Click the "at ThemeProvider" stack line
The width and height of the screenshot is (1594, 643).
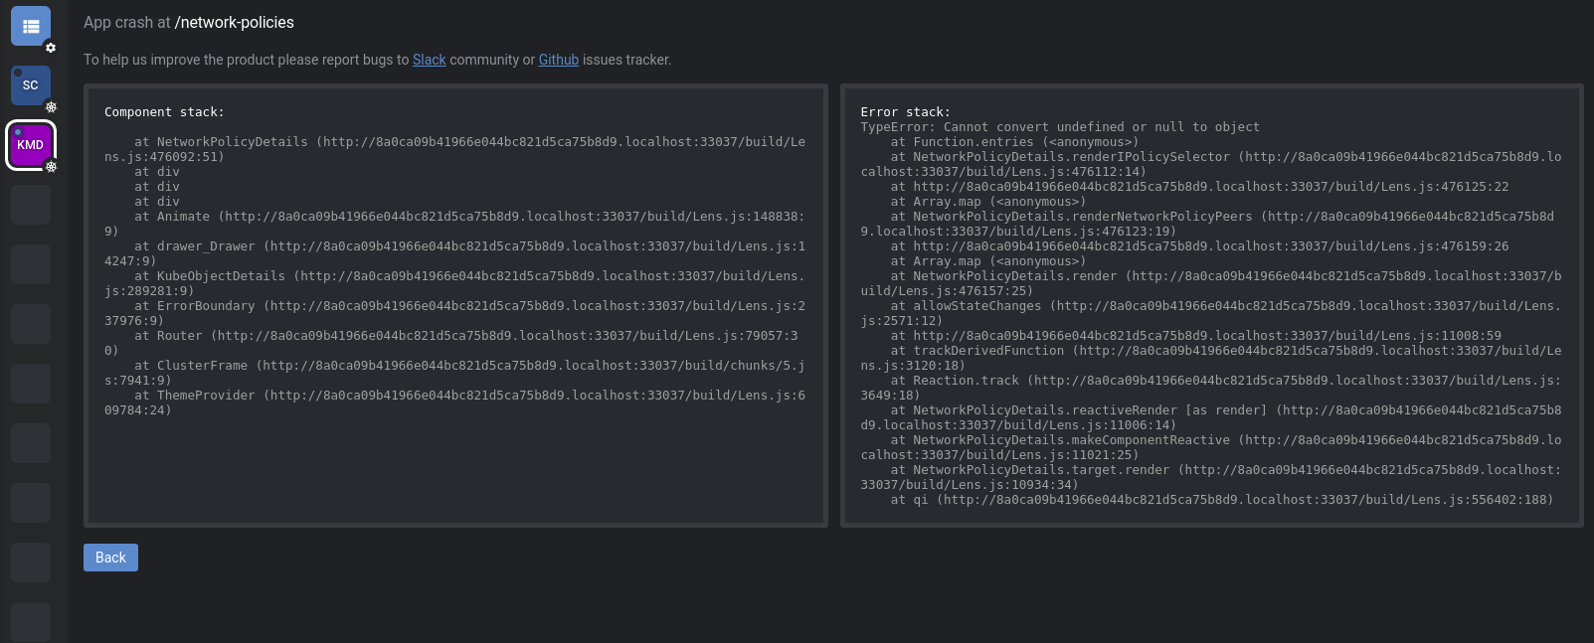click(x=455, y=402)
